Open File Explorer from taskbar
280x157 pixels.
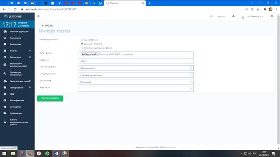(x=13, y=154)
